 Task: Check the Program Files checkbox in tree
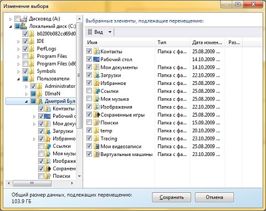[25, 56]
